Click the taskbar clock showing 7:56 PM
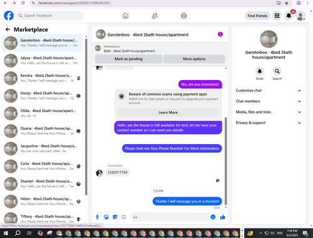This screenshot has width=313, height=238. (x=292, y=233)
